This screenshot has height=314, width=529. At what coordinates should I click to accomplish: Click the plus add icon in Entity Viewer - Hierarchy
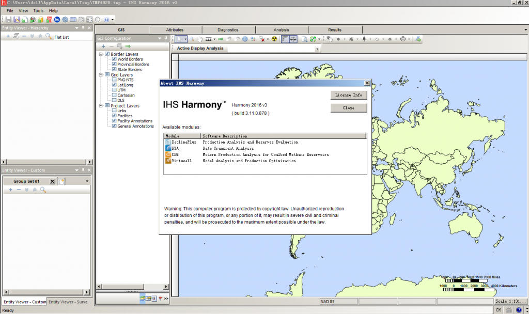click(x=8, y=36)
